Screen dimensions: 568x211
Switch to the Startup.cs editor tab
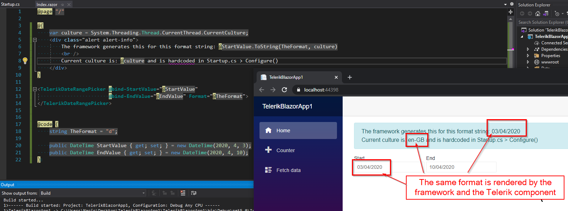point(10,4)
